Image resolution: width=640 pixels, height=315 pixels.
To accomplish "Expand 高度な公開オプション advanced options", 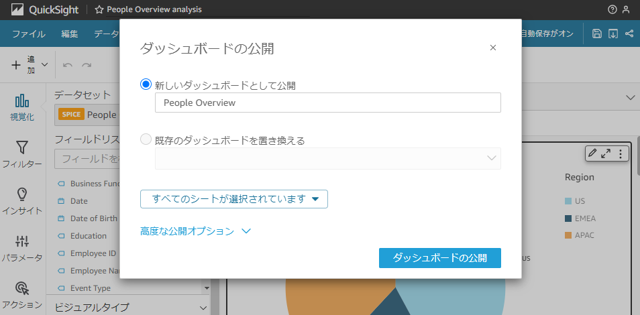I will tap(195, 231).
